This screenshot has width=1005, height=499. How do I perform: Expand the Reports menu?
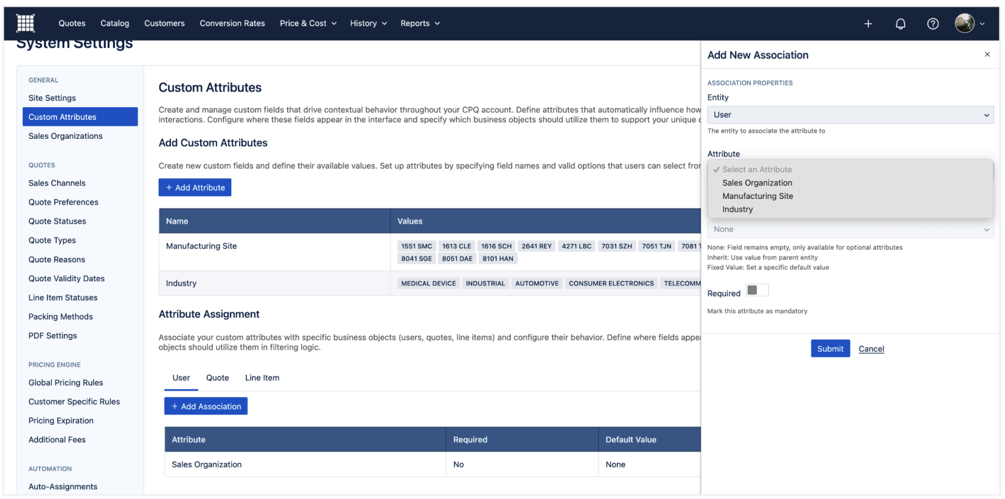point(420,23)
